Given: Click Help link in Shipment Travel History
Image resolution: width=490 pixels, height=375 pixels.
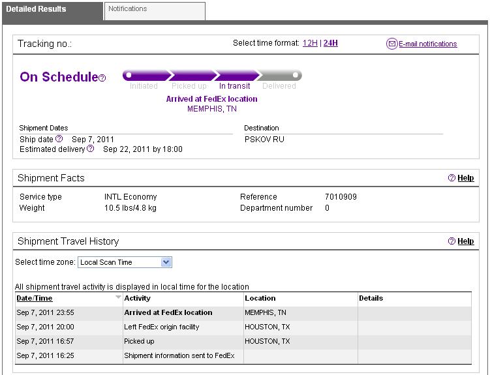Looking at the screenshot, I should click(465, 241).
